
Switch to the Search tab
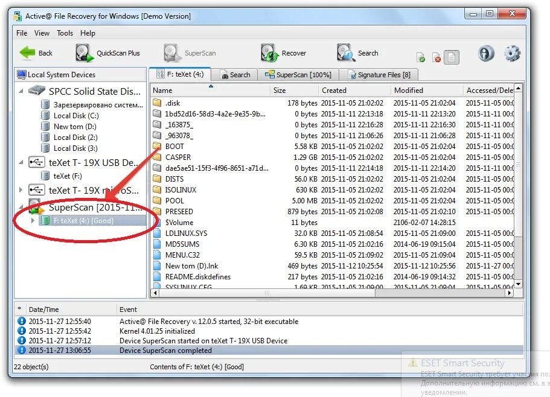click(x=235, y=75)
